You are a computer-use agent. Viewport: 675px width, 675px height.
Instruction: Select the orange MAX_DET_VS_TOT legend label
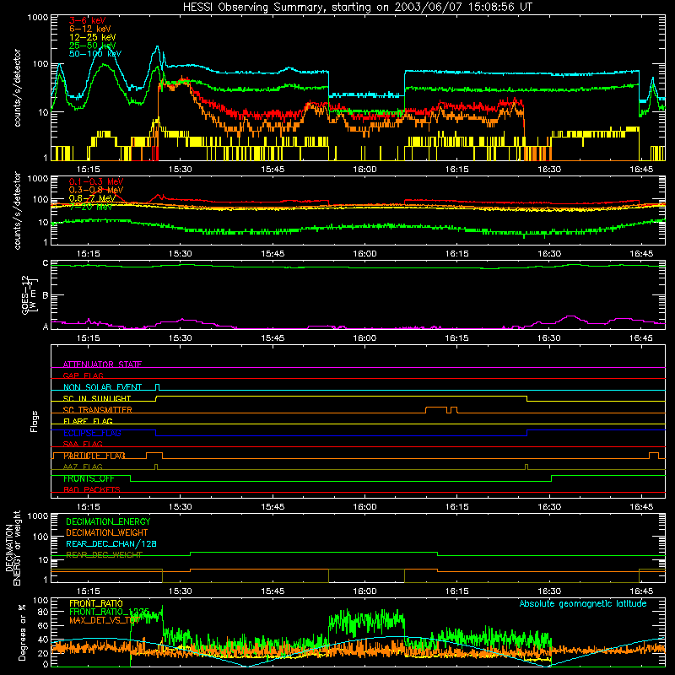click(104, 620)
